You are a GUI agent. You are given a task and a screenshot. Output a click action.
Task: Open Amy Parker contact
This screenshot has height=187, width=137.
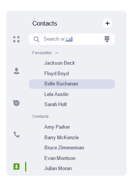57,127
